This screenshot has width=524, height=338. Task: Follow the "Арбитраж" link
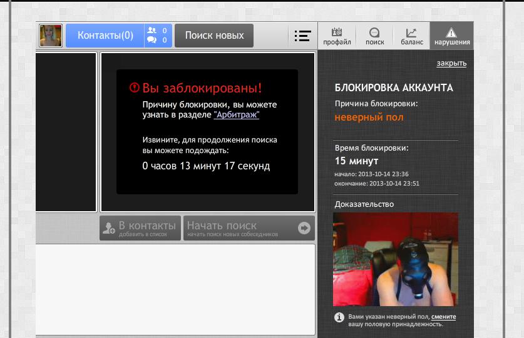pos(236,114)
